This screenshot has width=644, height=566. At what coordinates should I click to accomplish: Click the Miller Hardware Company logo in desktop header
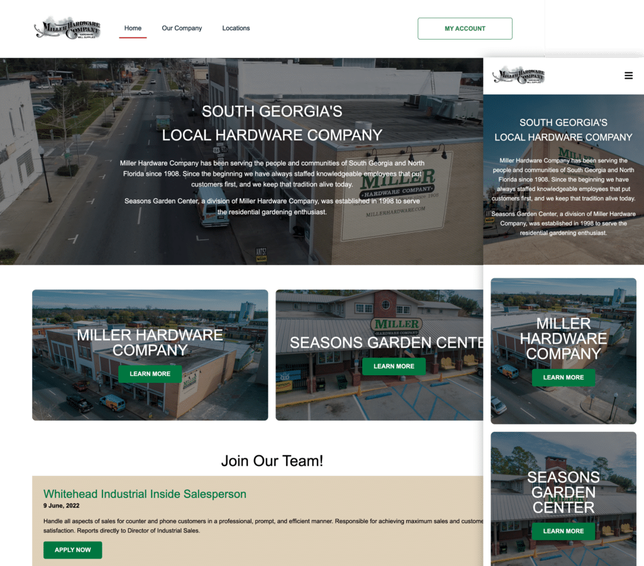67,28
